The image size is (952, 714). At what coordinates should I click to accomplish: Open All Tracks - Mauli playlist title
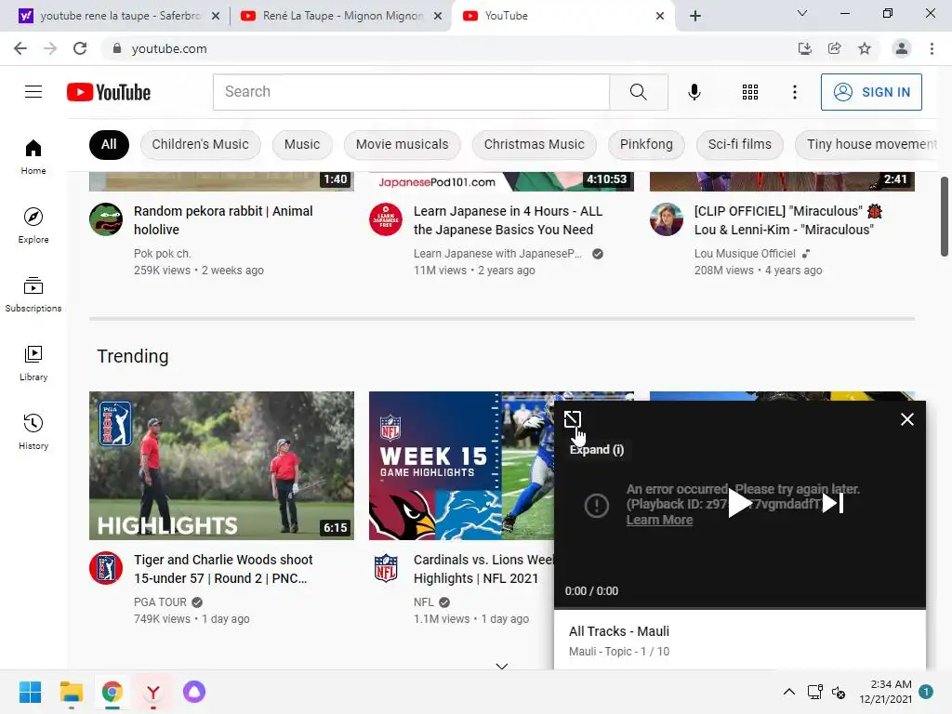[618, 631]
